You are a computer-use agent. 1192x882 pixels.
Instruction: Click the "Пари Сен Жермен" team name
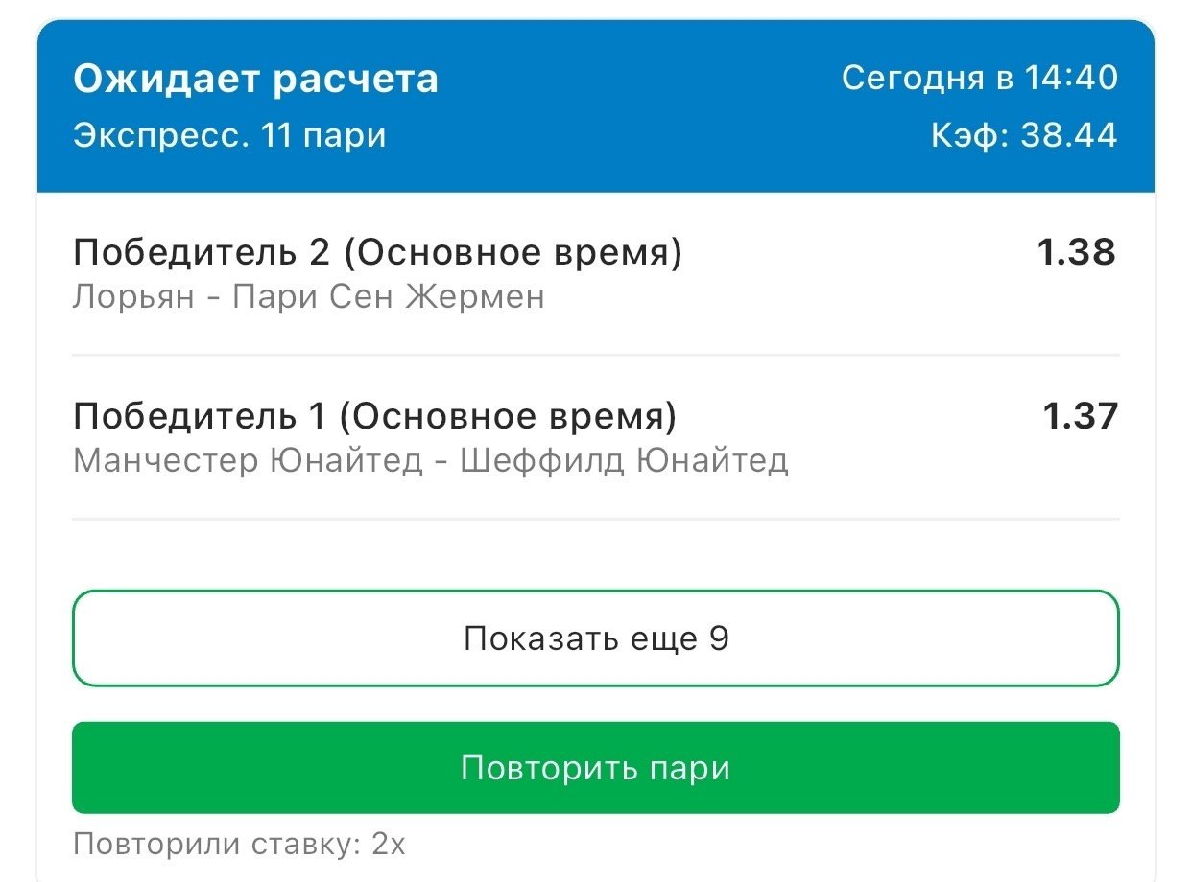click(x=391, y=297)
